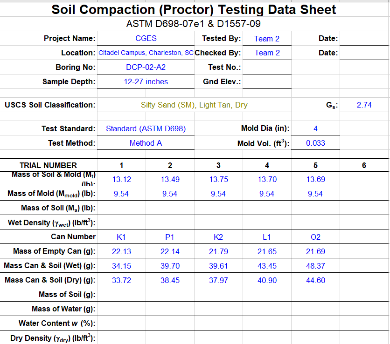The height and width of the screenshot is (344, 390).
Task: Click the Location cell with Citadel Campus
Action: tap(146, 53)
